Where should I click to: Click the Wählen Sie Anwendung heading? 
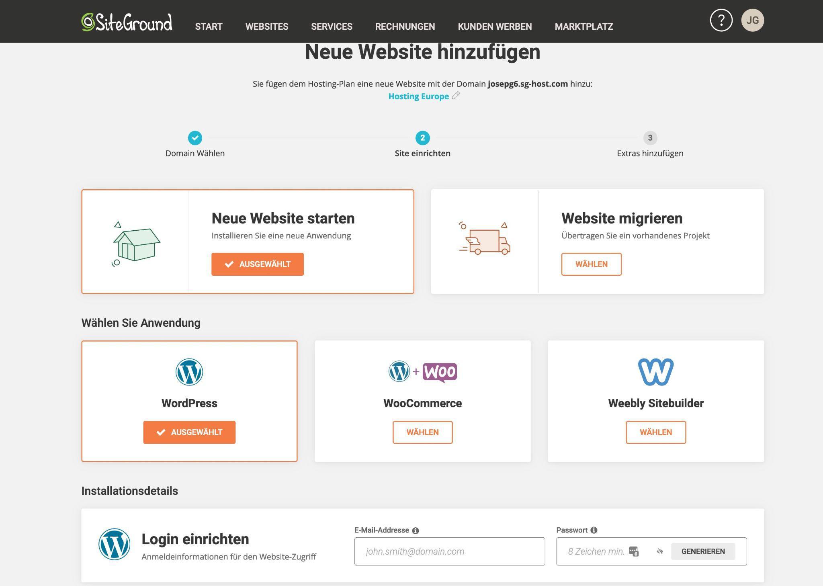pos(141,323)
